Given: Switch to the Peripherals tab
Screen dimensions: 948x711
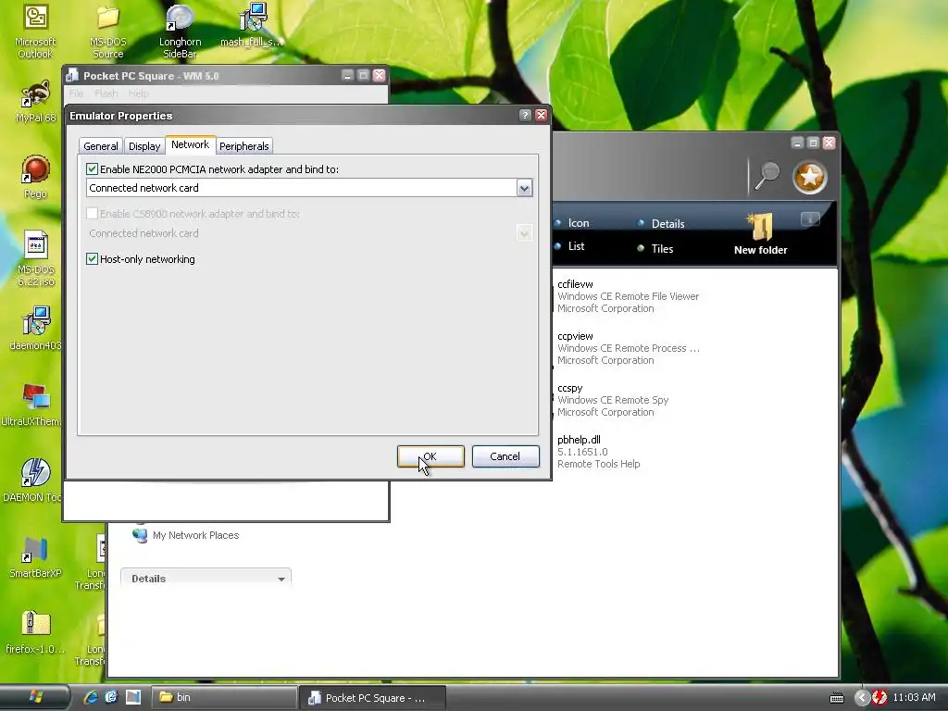Looking at the screenshot, I should coord(244,146).
